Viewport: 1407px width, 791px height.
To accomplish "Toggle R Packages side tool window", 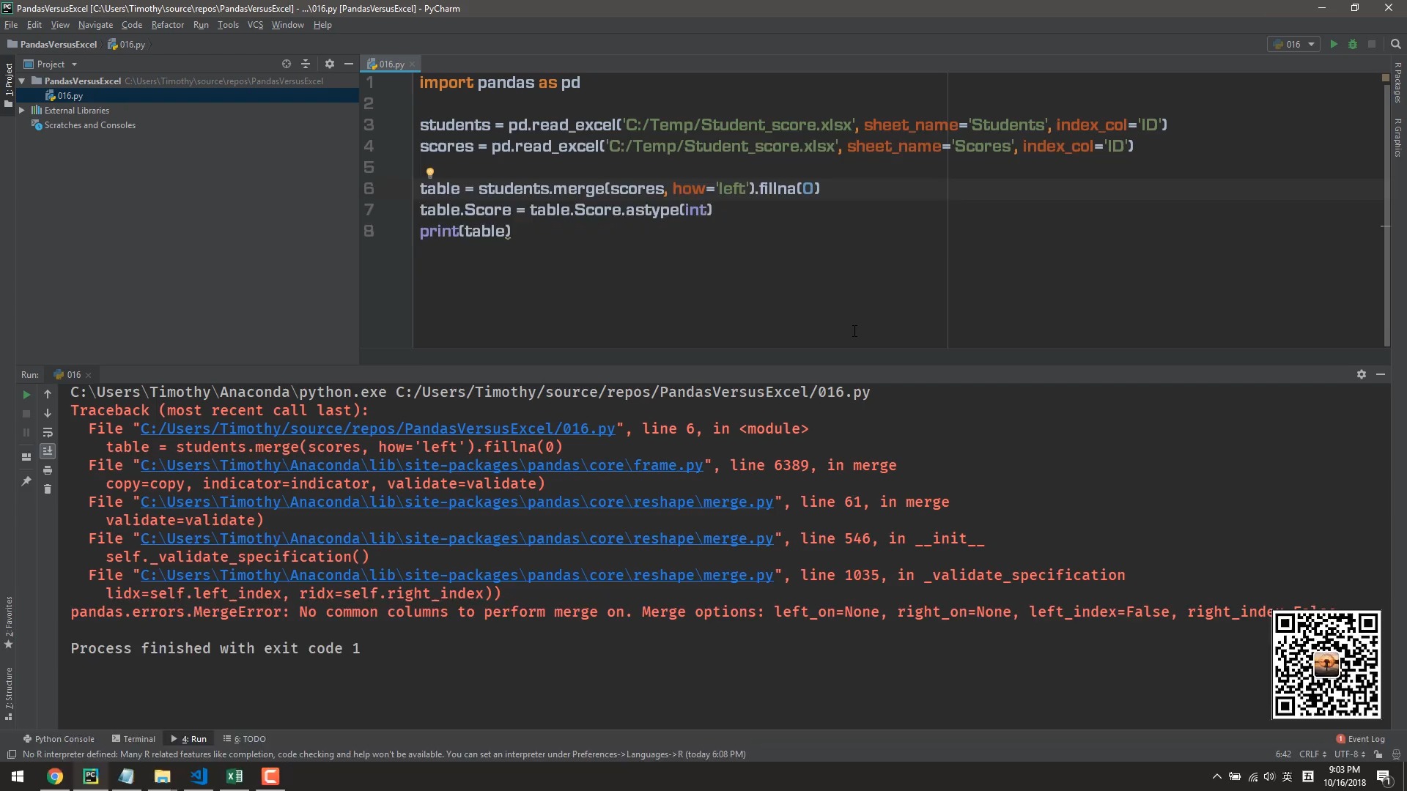I will click(x=1398, y=82).
